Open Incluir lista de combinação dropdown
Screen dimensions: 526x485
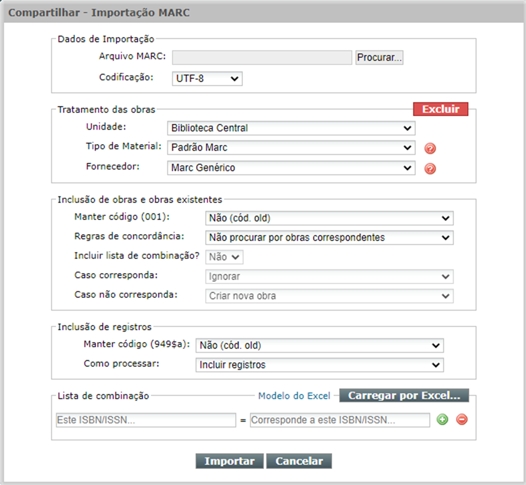tap(224, 257)
